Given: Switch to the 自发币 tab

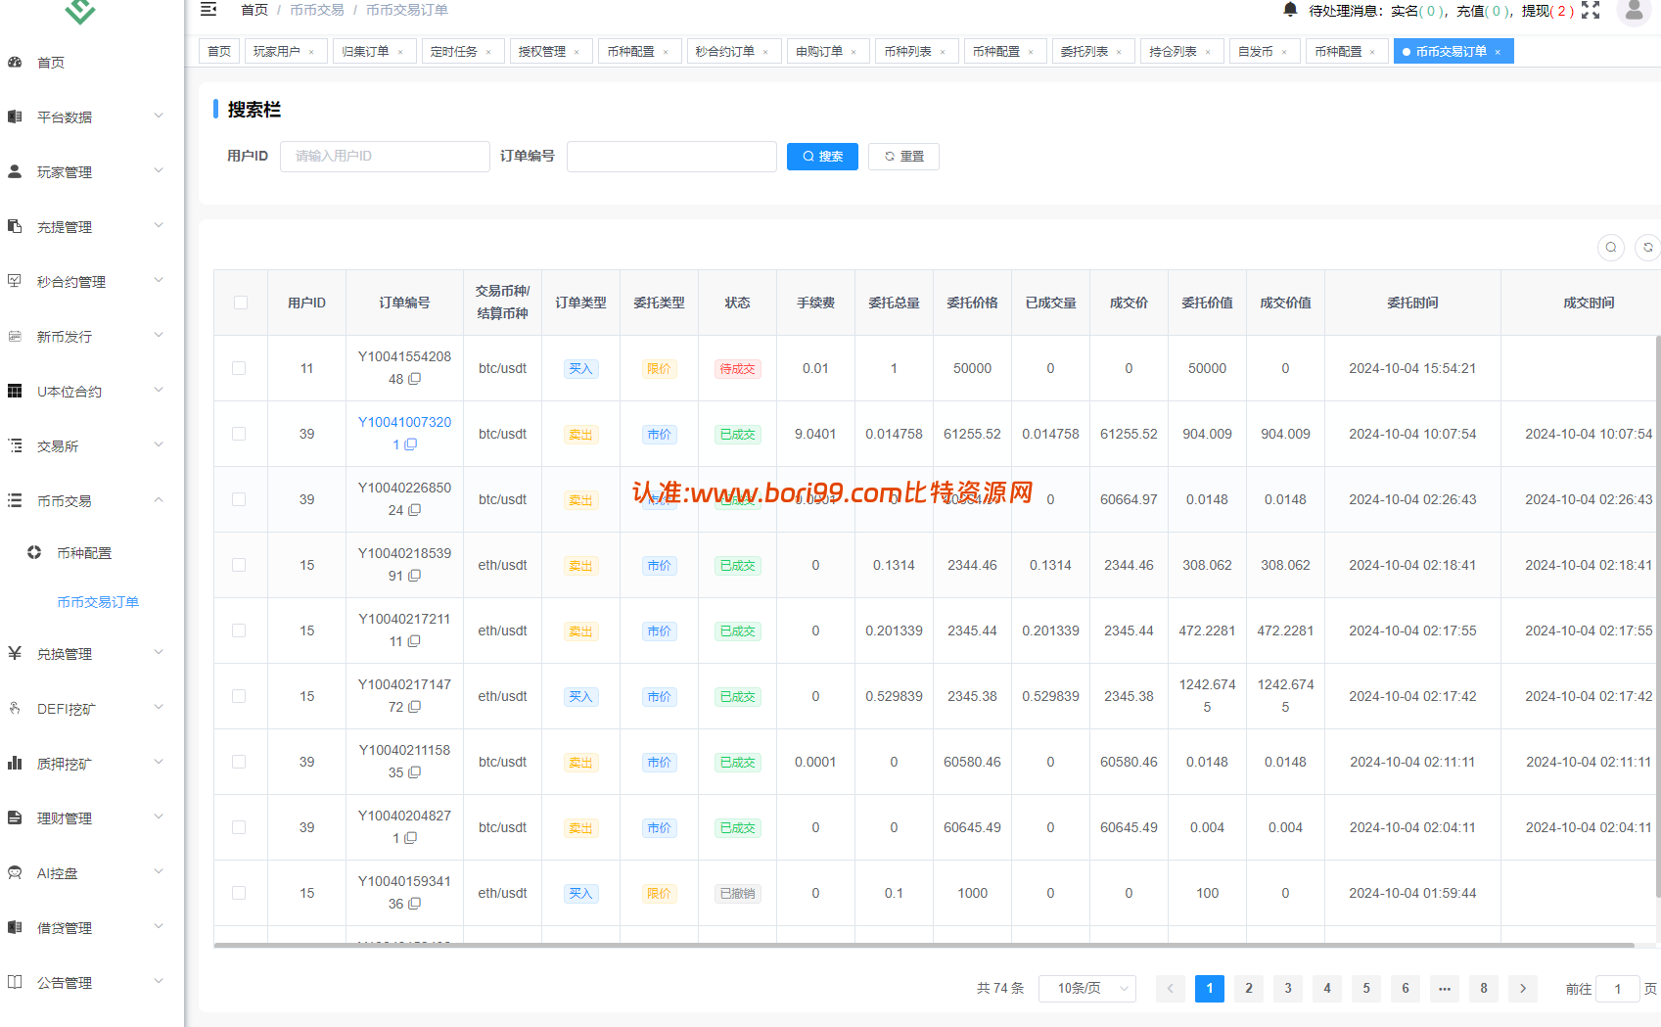Looking at the screenshot, I should [x=1265, y=51].
